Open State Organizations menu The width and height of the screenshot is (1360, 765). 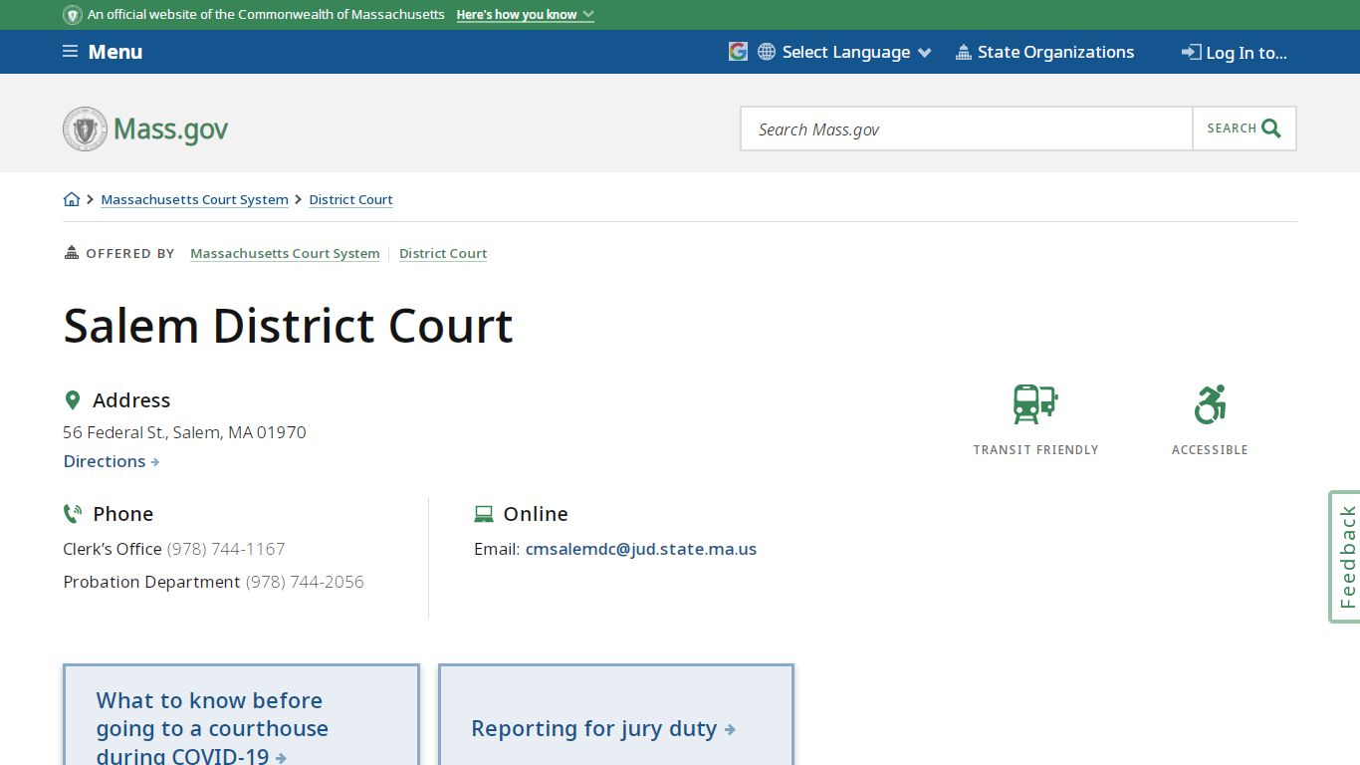pos(1044,52)
